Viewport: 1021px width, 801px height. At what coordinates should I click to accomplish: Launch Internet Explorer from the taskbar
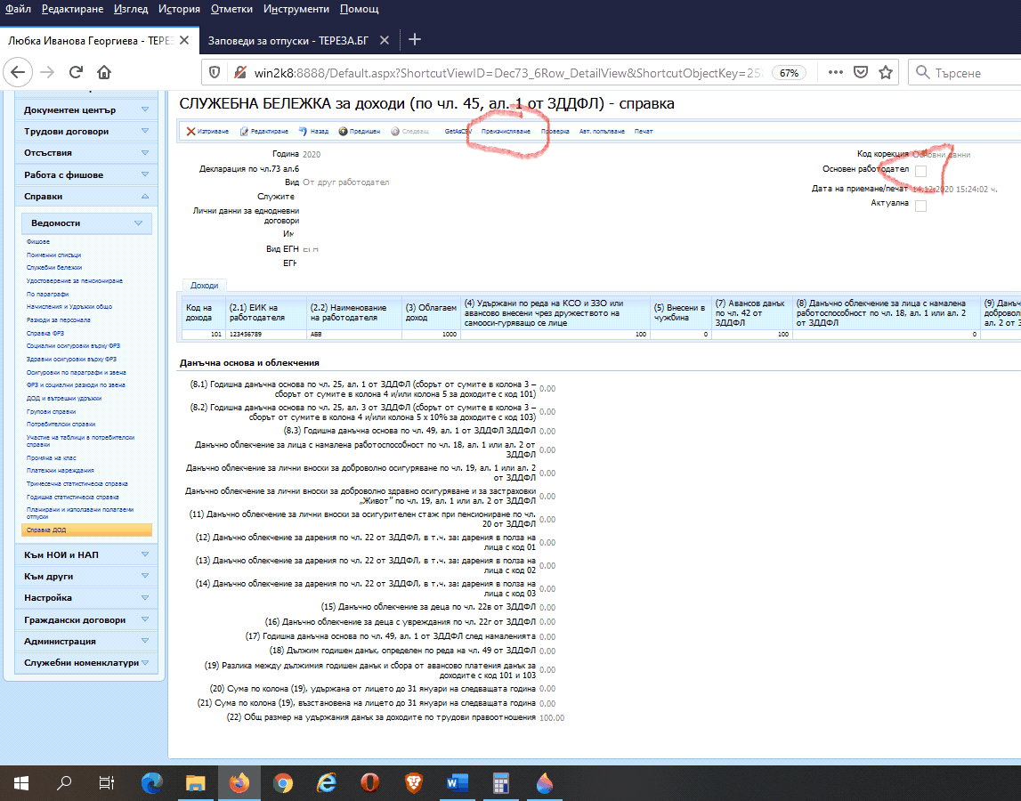(x=326, y=783)
